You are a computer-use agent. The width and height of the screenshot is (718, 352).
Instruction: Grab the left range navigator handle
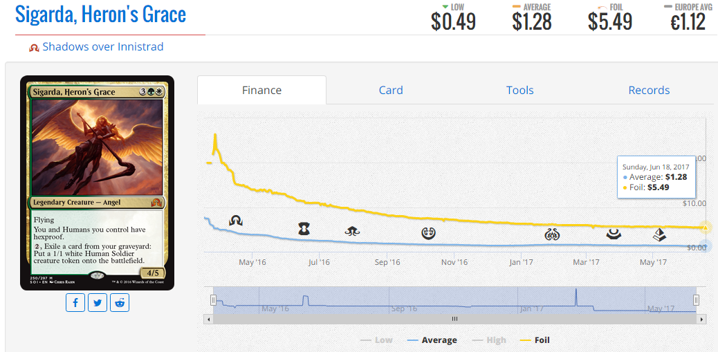coord(213,300)
